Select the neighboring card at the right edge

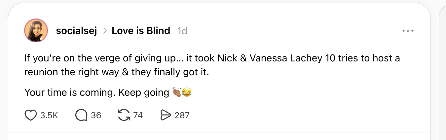442,66
